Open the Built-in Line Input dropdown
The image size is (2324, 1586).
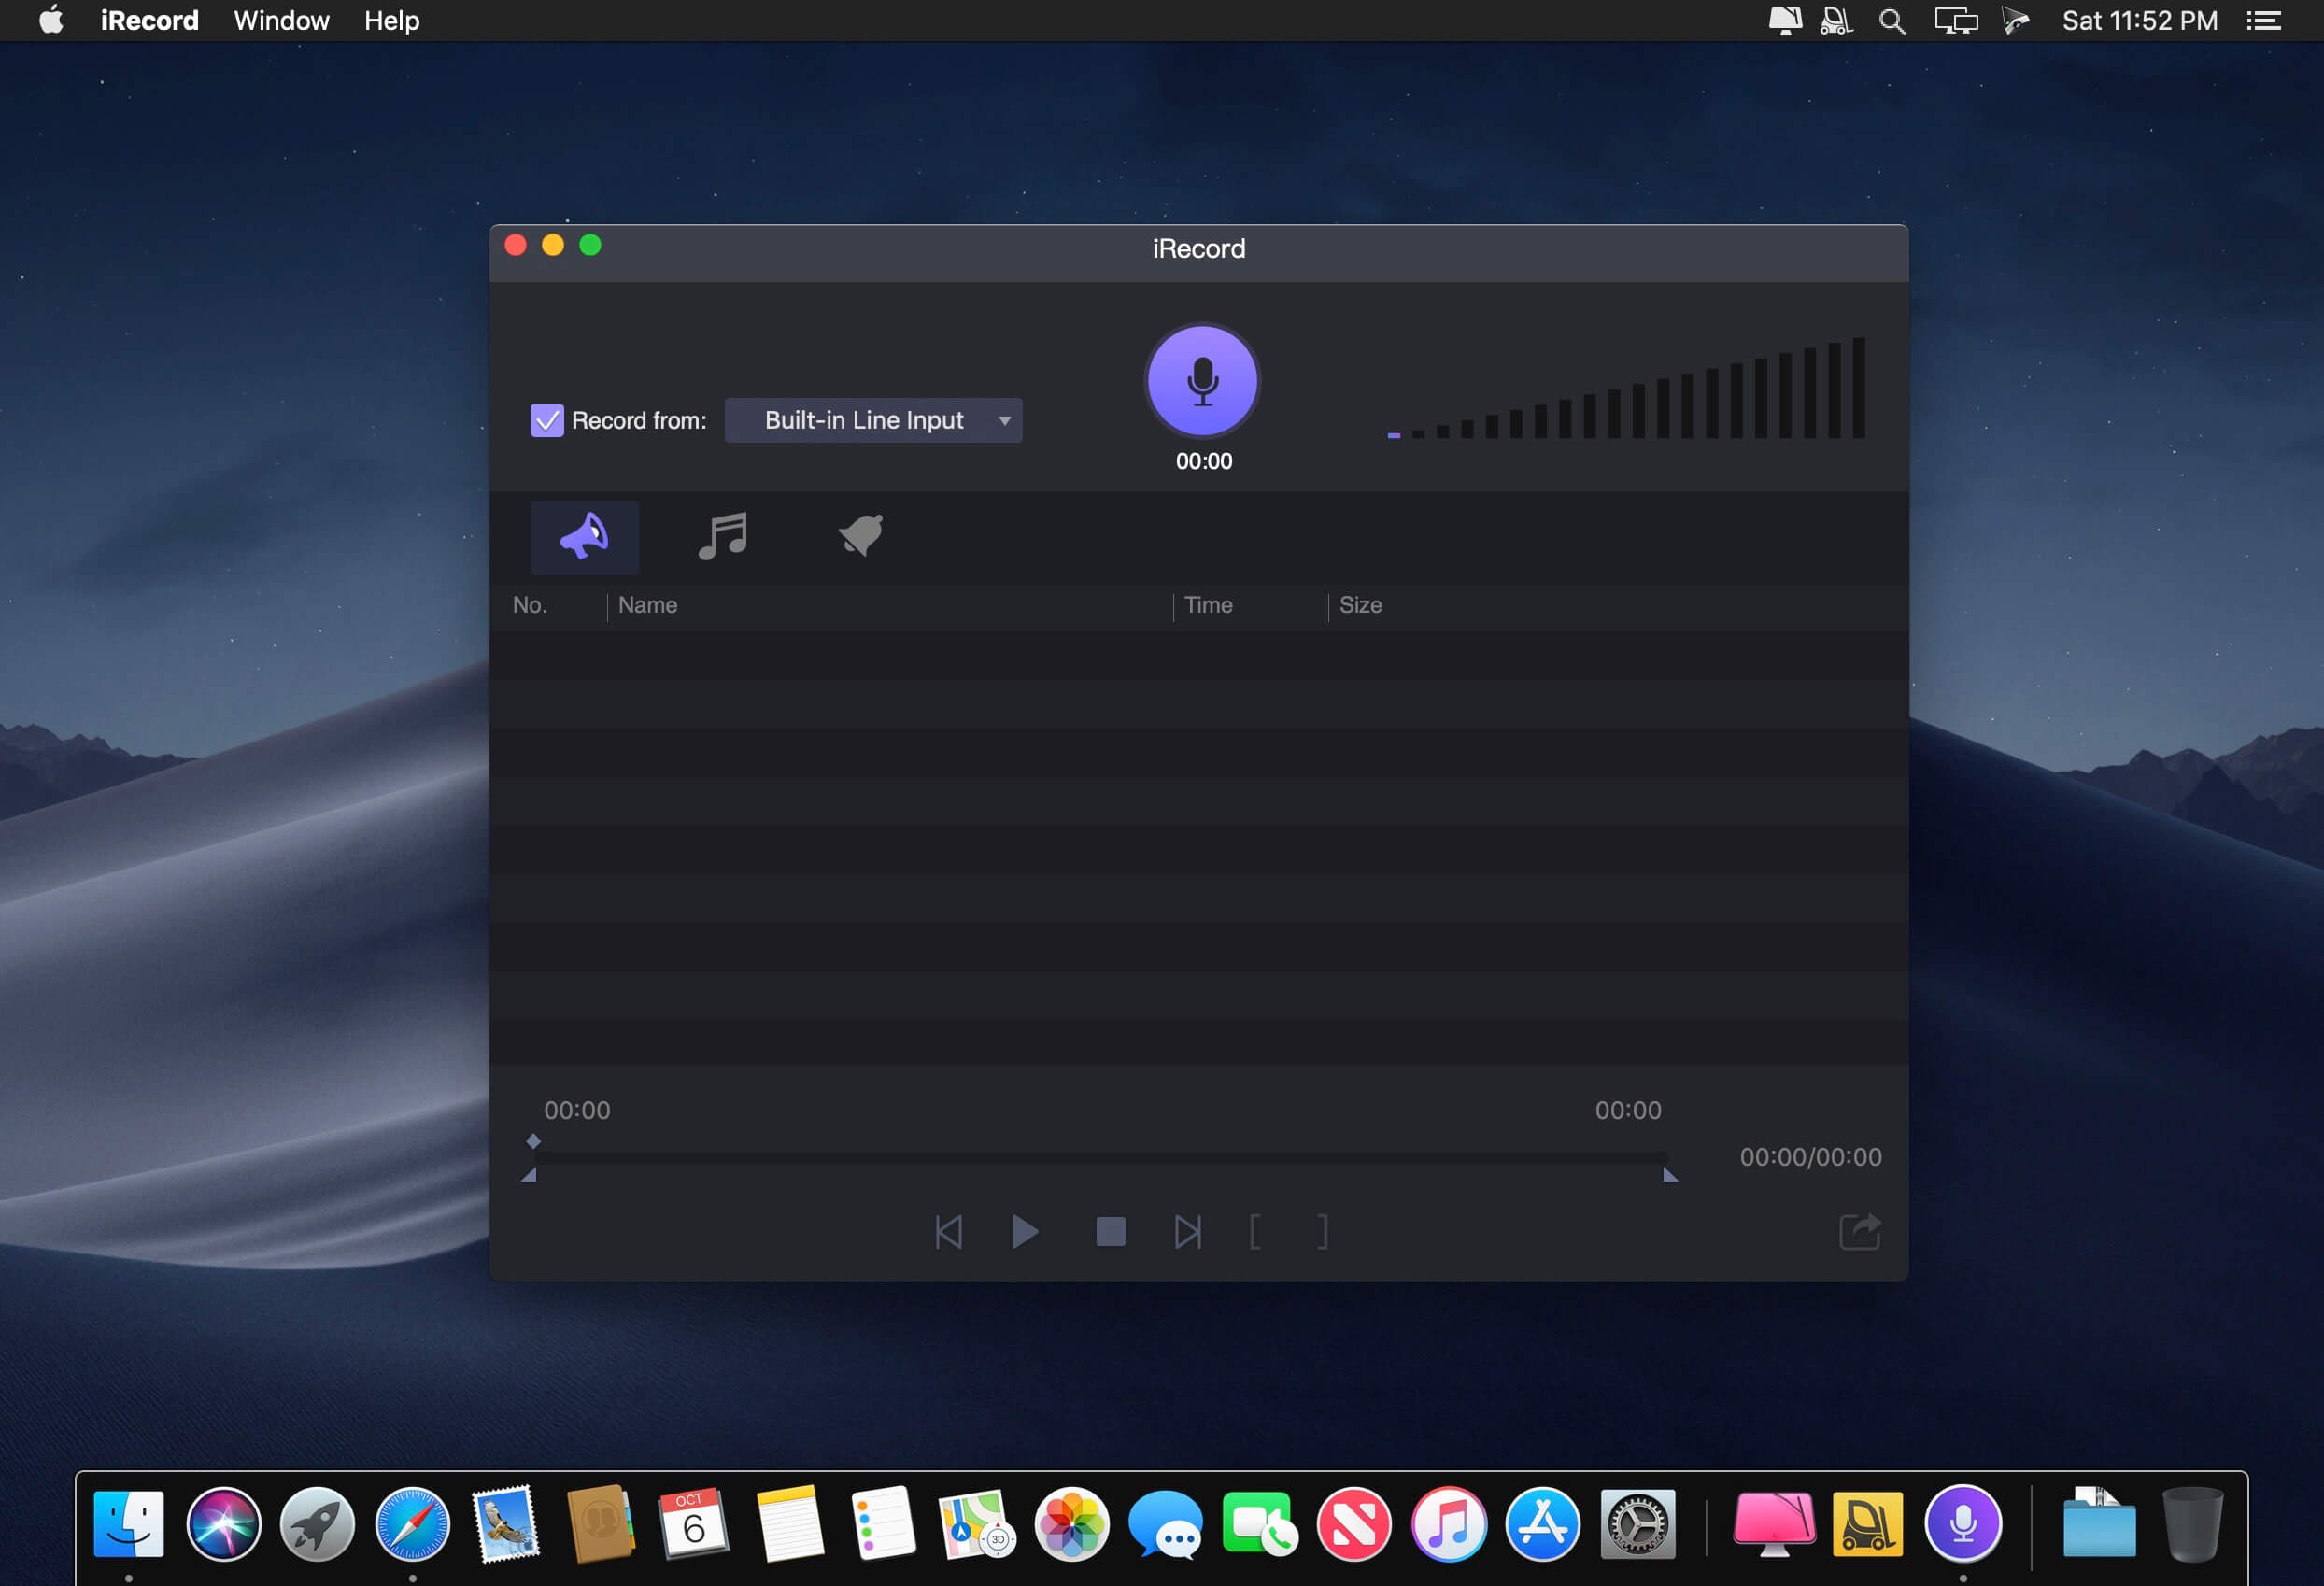click(x=873, y=420)
